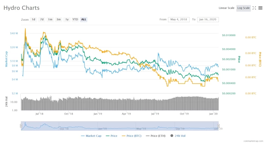Screen dimensions: 268x146
Task: Open the chart hamburger menu
Action: click(x=260, y=8)
